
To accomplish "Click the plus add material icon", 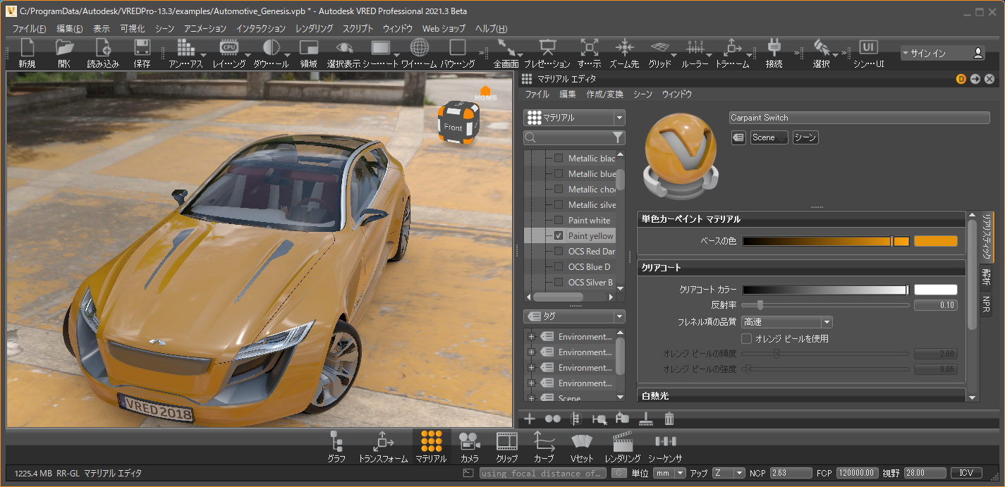I will pyautogui.click(x=530, y=419).
